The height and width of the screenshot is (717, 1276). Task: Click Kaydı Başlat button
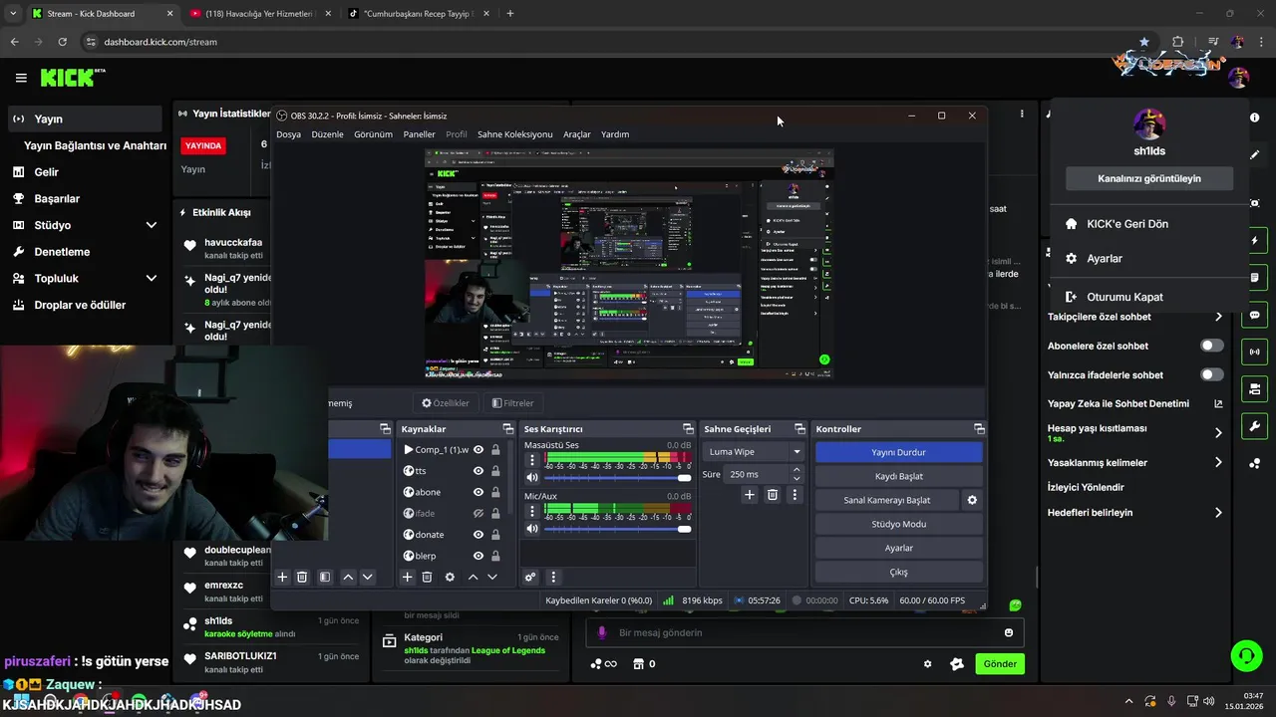898,476
